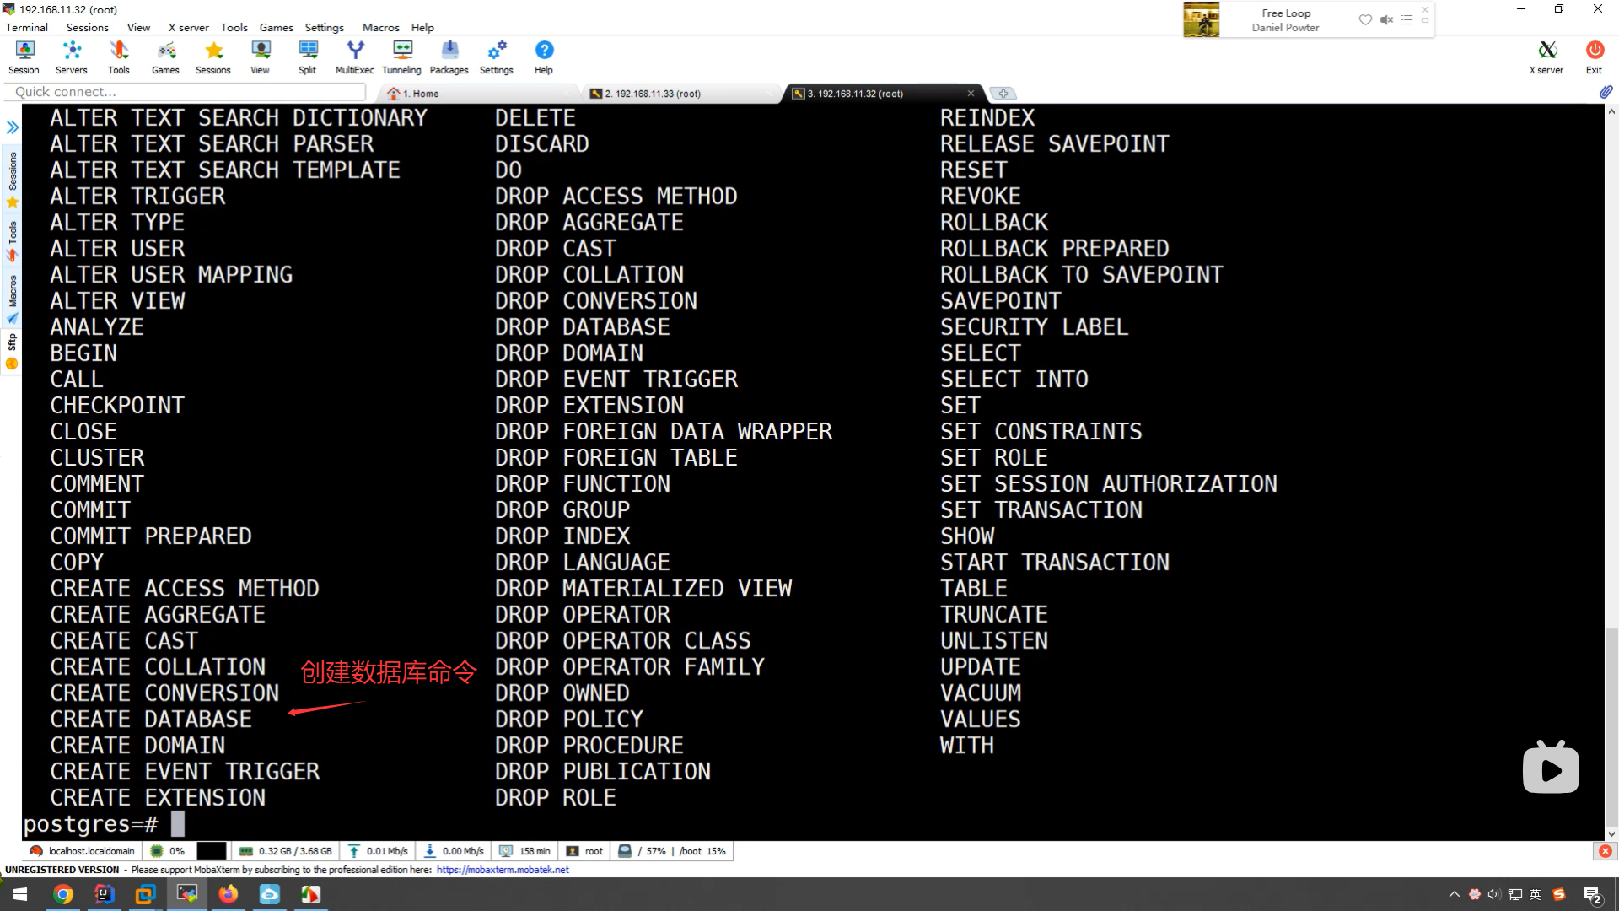The image size is (1619, 911).
Task: Expand the system tray hidden icons
Action: click(1454, 894)
